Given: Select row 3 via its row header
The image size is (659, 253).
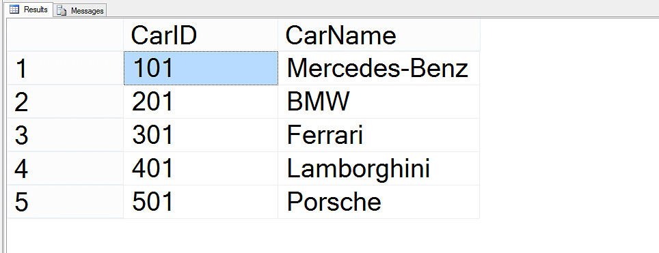Looking at the screenshot, I should 65,135.
